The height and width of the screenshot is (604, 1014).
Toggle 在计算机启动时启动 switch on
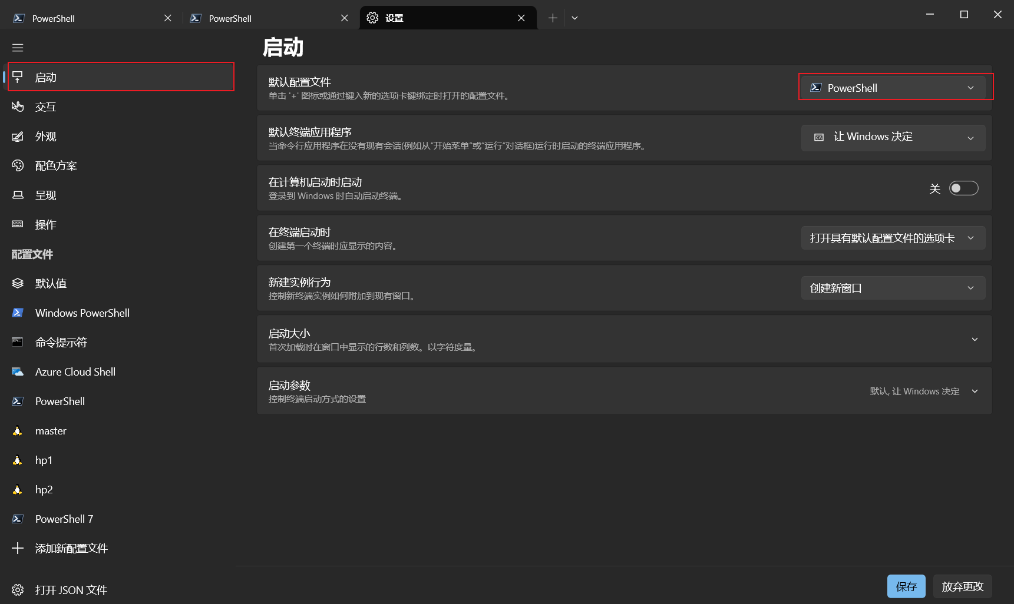pyautogui.click(x=963, y=188)
